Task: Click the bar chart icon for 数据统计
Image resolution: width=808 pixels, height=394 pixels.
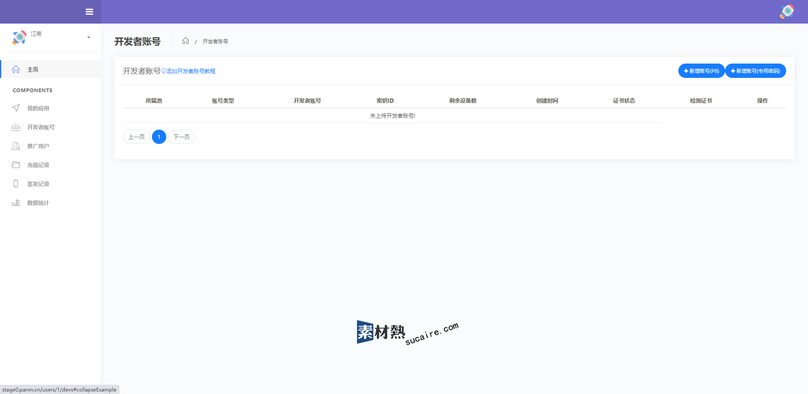Action: tap(16, 203)
